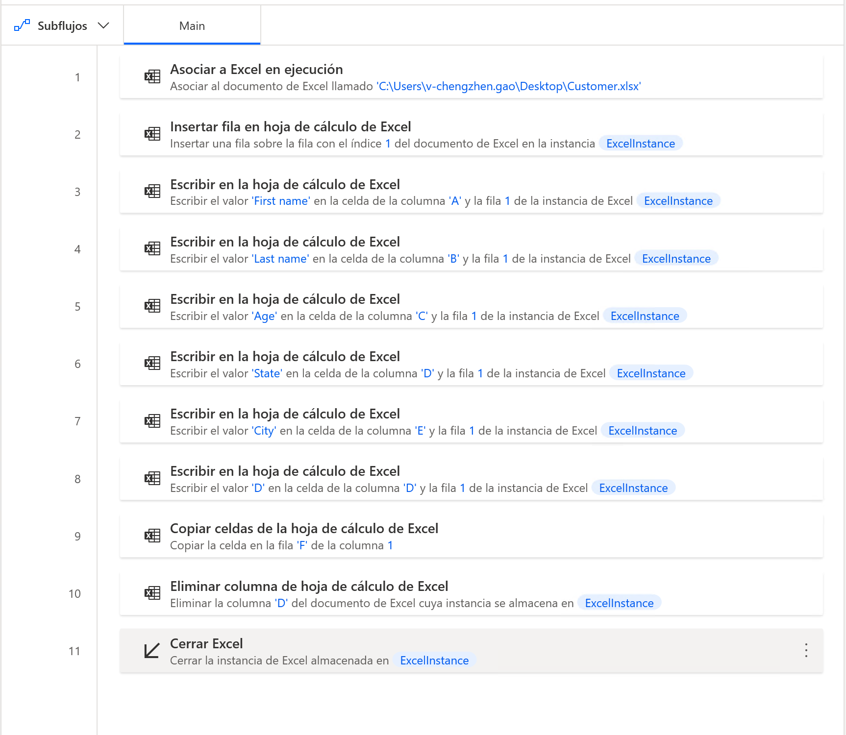
Task: Expand the Subflujos dropdown chevron
Action: pos(103,25)
